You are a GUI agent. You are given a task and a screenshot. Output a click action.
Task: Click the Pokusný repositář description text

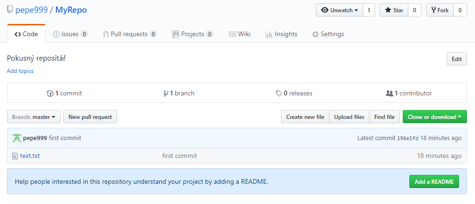click(x=36, y=58)
